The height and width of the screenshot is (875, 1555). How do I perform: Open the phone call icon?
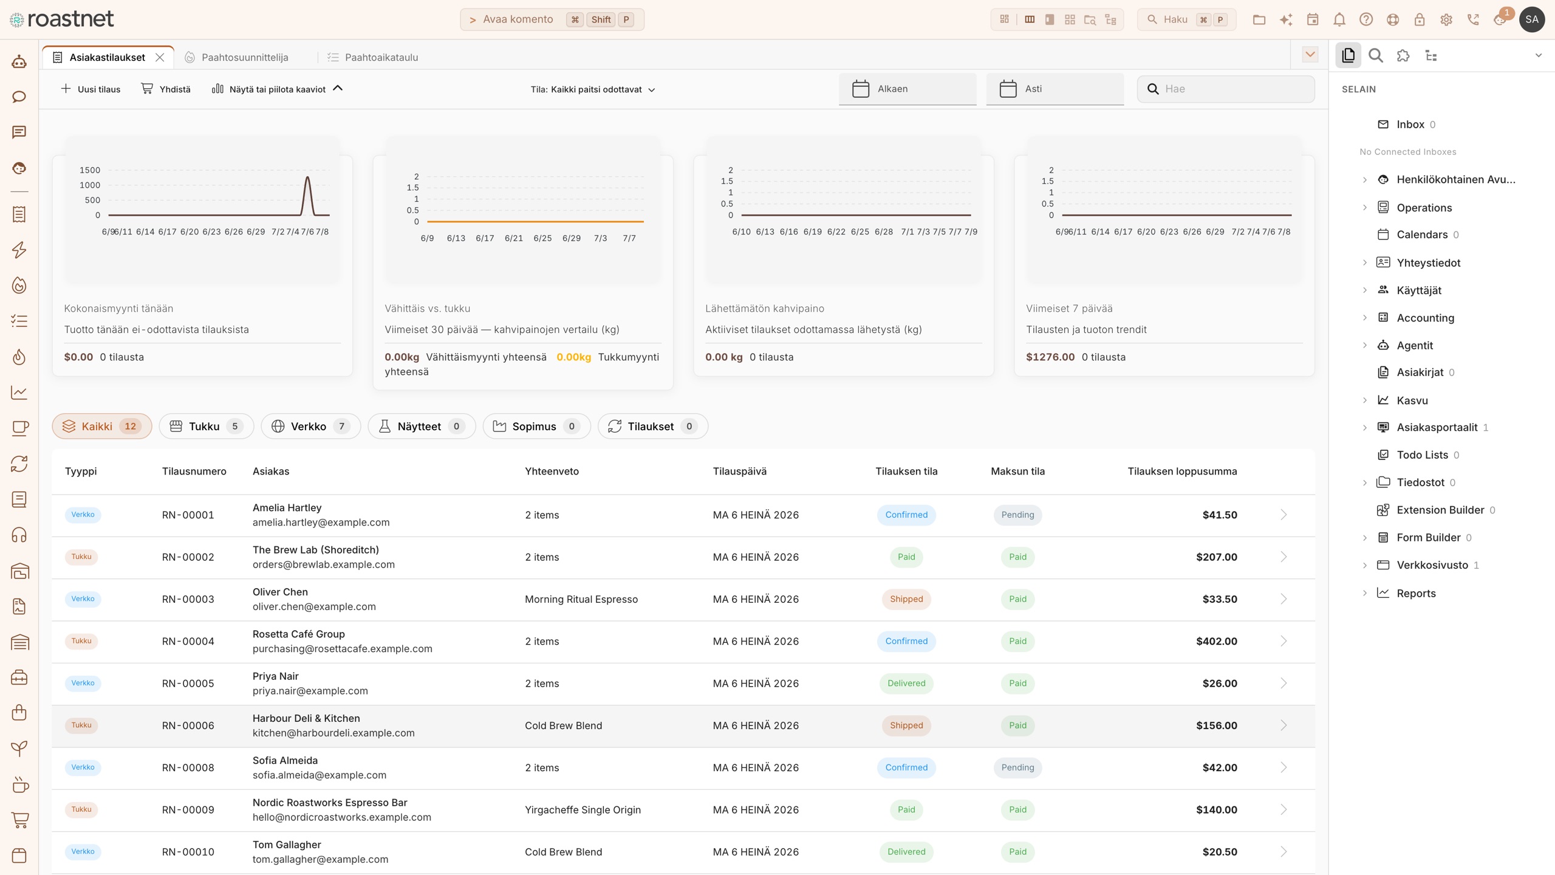[1472, 19]
